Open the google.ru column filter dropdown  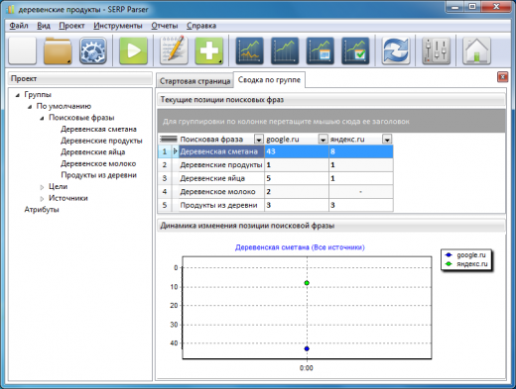322,140
